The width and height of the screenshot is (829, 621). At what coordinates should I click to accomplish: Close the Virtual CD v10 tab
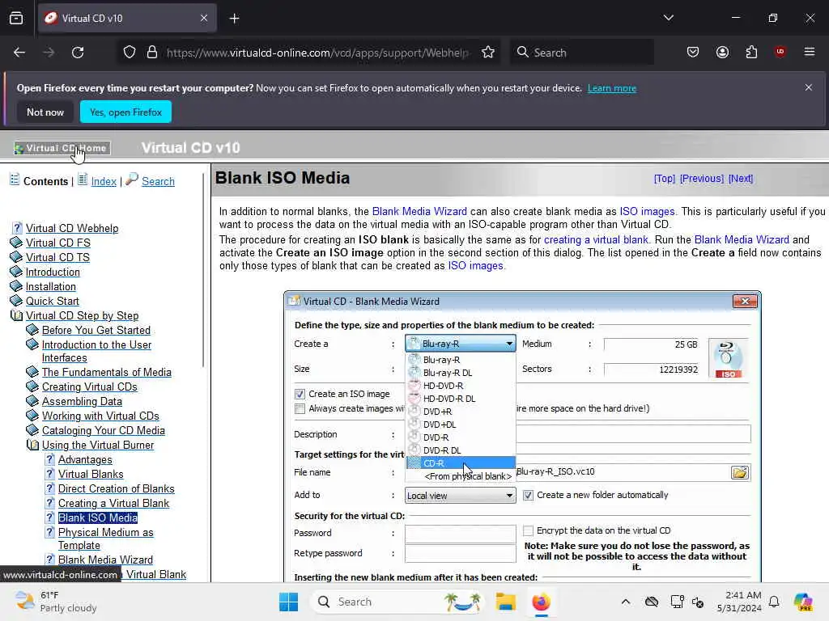click(203, 19)
